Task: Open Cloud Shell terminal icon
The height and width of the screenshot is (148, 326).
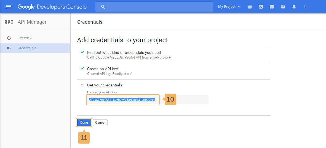Action: click(x=261, y=7)
